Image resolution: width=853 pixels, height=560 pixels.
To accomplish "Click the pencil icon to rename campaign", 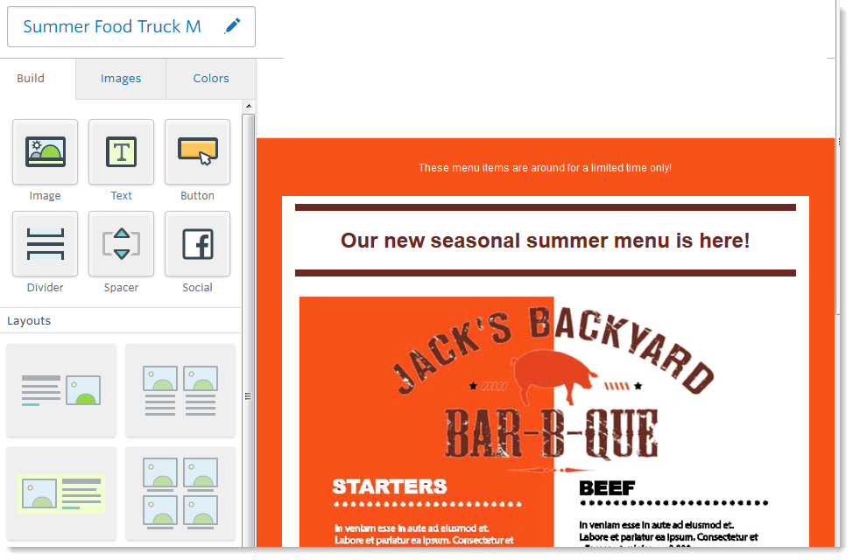I will [232, 26].
